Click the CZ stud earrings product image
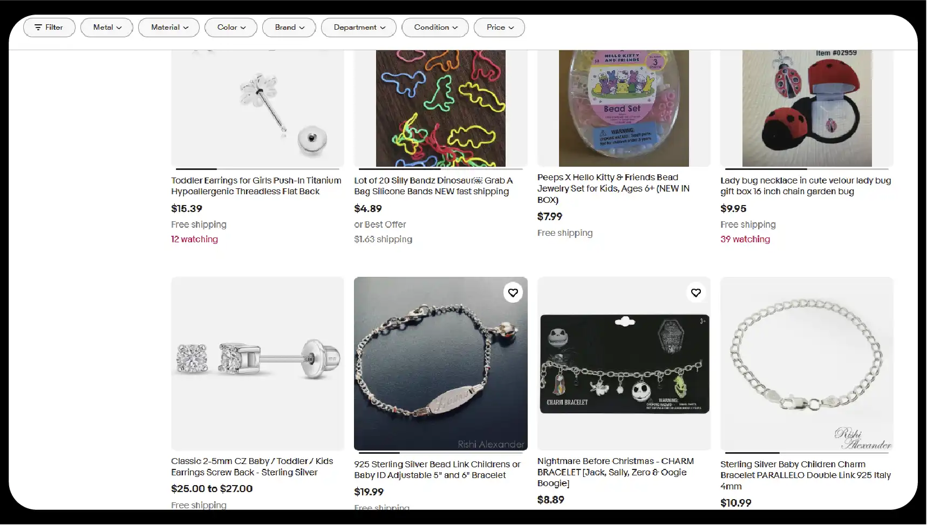This screenshot has width=927, height=525. [x=257, y=363]
